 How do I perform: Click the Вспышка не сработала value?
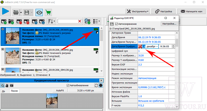pyautogui.click(x=151, y=101)
